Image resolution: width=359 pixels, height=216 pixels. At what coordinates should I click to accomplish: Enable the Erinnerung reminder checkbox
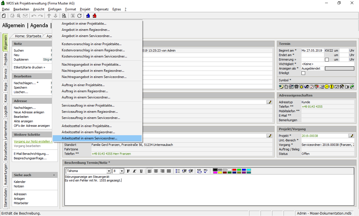(x=327, y=59)
